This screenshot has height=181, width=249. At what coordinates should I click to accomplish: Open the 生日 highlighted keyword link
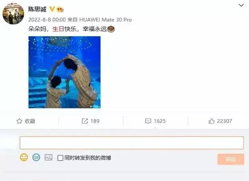pos(58,29)
